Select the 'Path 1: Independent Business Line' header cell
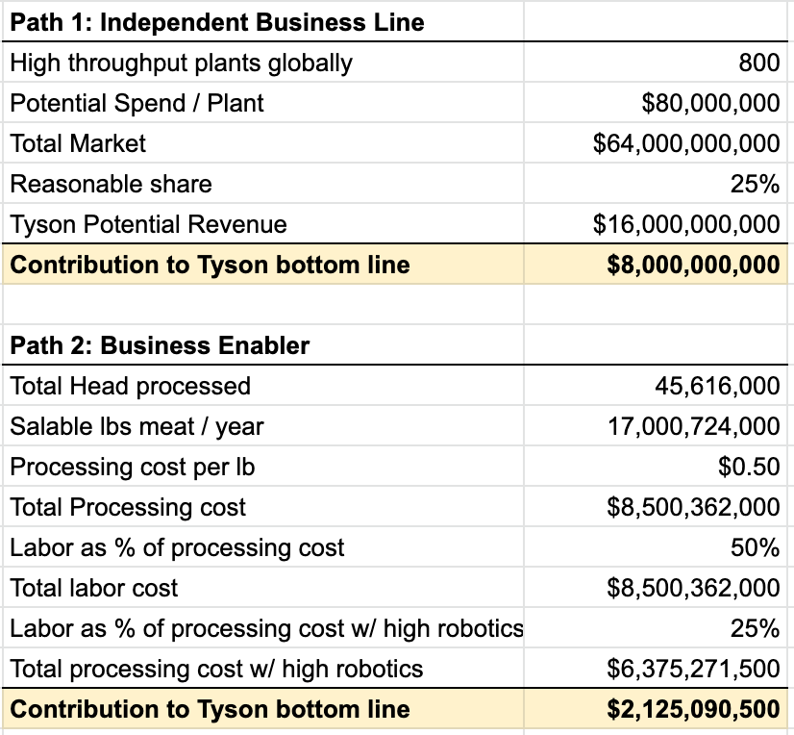The width and height of the screenshot is (794, 735). tap(262, 21)
